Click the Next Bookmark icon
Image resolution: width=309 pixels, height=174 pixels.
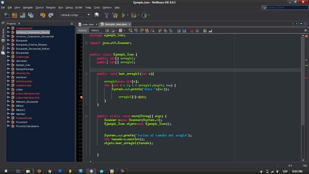pos(165,30)
